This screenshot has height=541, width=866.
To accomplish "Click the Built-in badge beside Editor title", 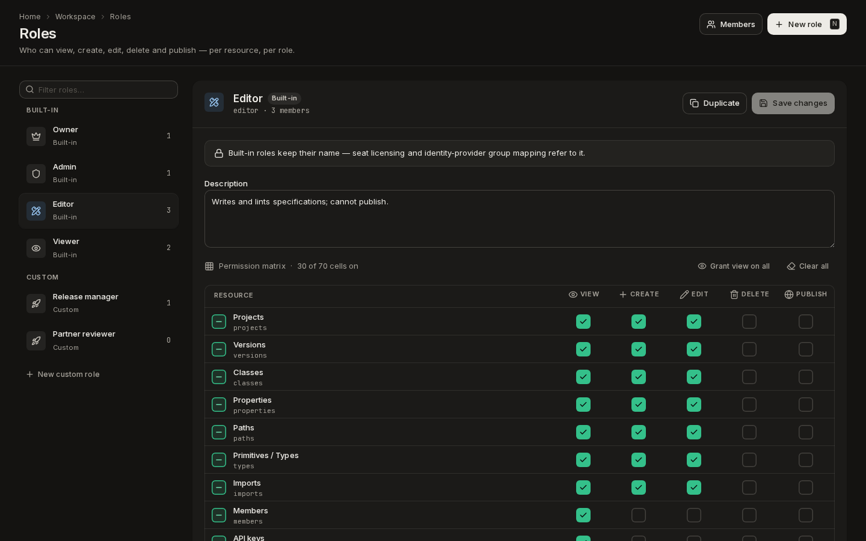I will pyautogui.click(x=284, y=98).
